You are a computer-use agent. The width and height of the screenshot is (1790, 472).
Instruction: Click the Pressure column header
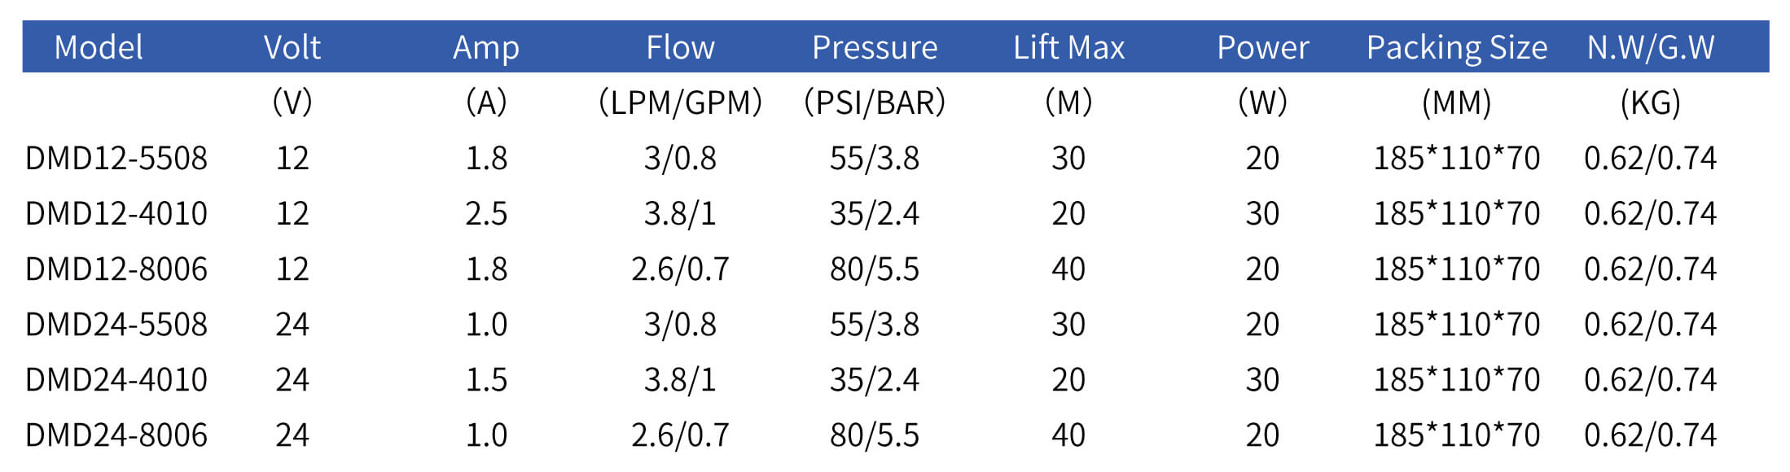(874, 47)
